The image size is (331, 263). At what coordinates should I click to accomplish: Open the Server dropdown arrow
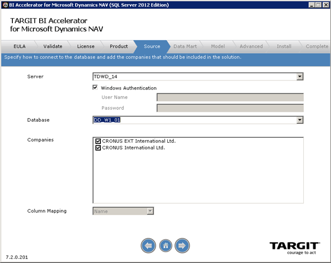pyautogui.click(x=300, y=76)
